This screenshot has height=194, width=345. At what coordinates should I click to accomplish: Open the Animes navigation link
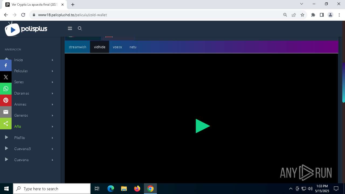click(x=20, y=104)
